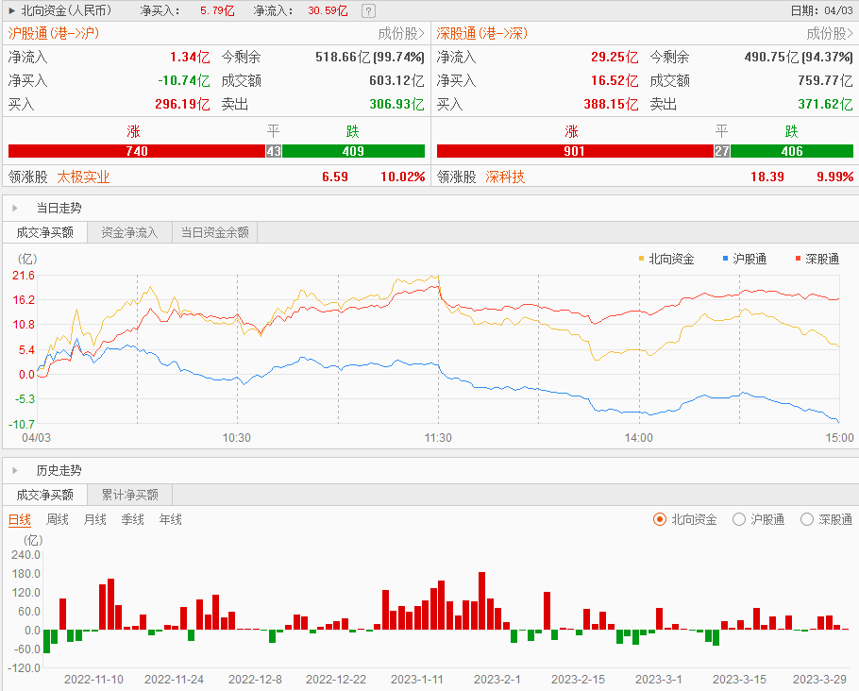Open 成份股 link under 深股通
The width and height of the screenshot is (859, 691).
pos(830,33)
